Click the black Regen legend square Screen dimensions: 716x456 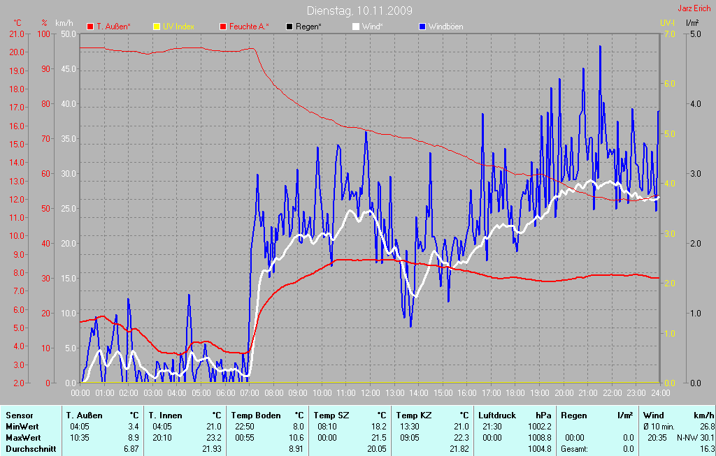[x=290, y=27]
